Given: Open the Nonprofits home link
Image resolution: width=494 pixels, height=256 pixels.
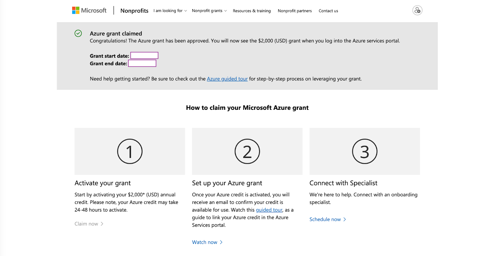Looking at the screenshot, I should [134, 11].
